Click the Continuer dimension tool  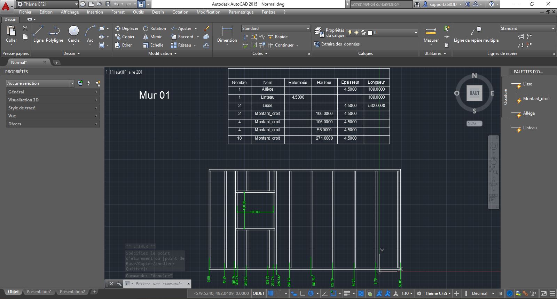[281, 45]
